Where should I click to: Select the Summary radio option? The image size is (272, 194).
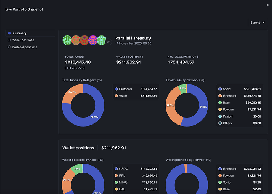9,33
